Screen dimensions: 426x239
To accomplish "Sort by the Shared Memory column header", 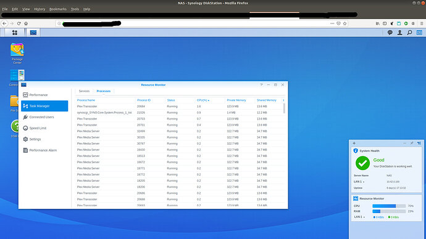I will pyautogui.click(x=267, y=100).
